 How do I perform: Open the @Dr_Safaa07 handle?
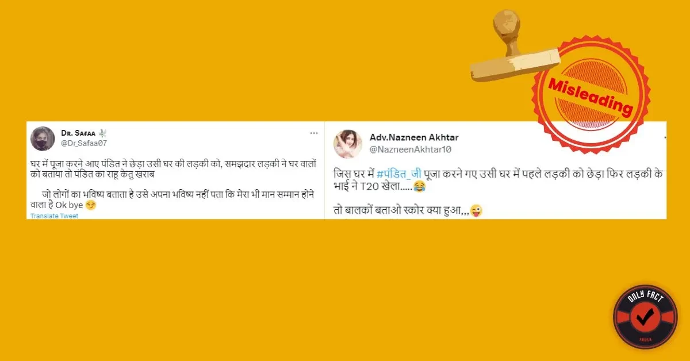click(84, 143)
